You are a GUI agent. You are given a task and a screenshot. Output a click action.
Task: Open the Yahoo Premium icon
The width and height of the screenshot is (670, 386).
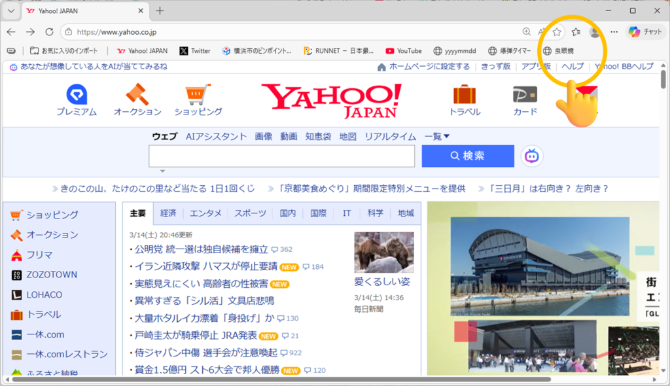click(x=76, y=95)
